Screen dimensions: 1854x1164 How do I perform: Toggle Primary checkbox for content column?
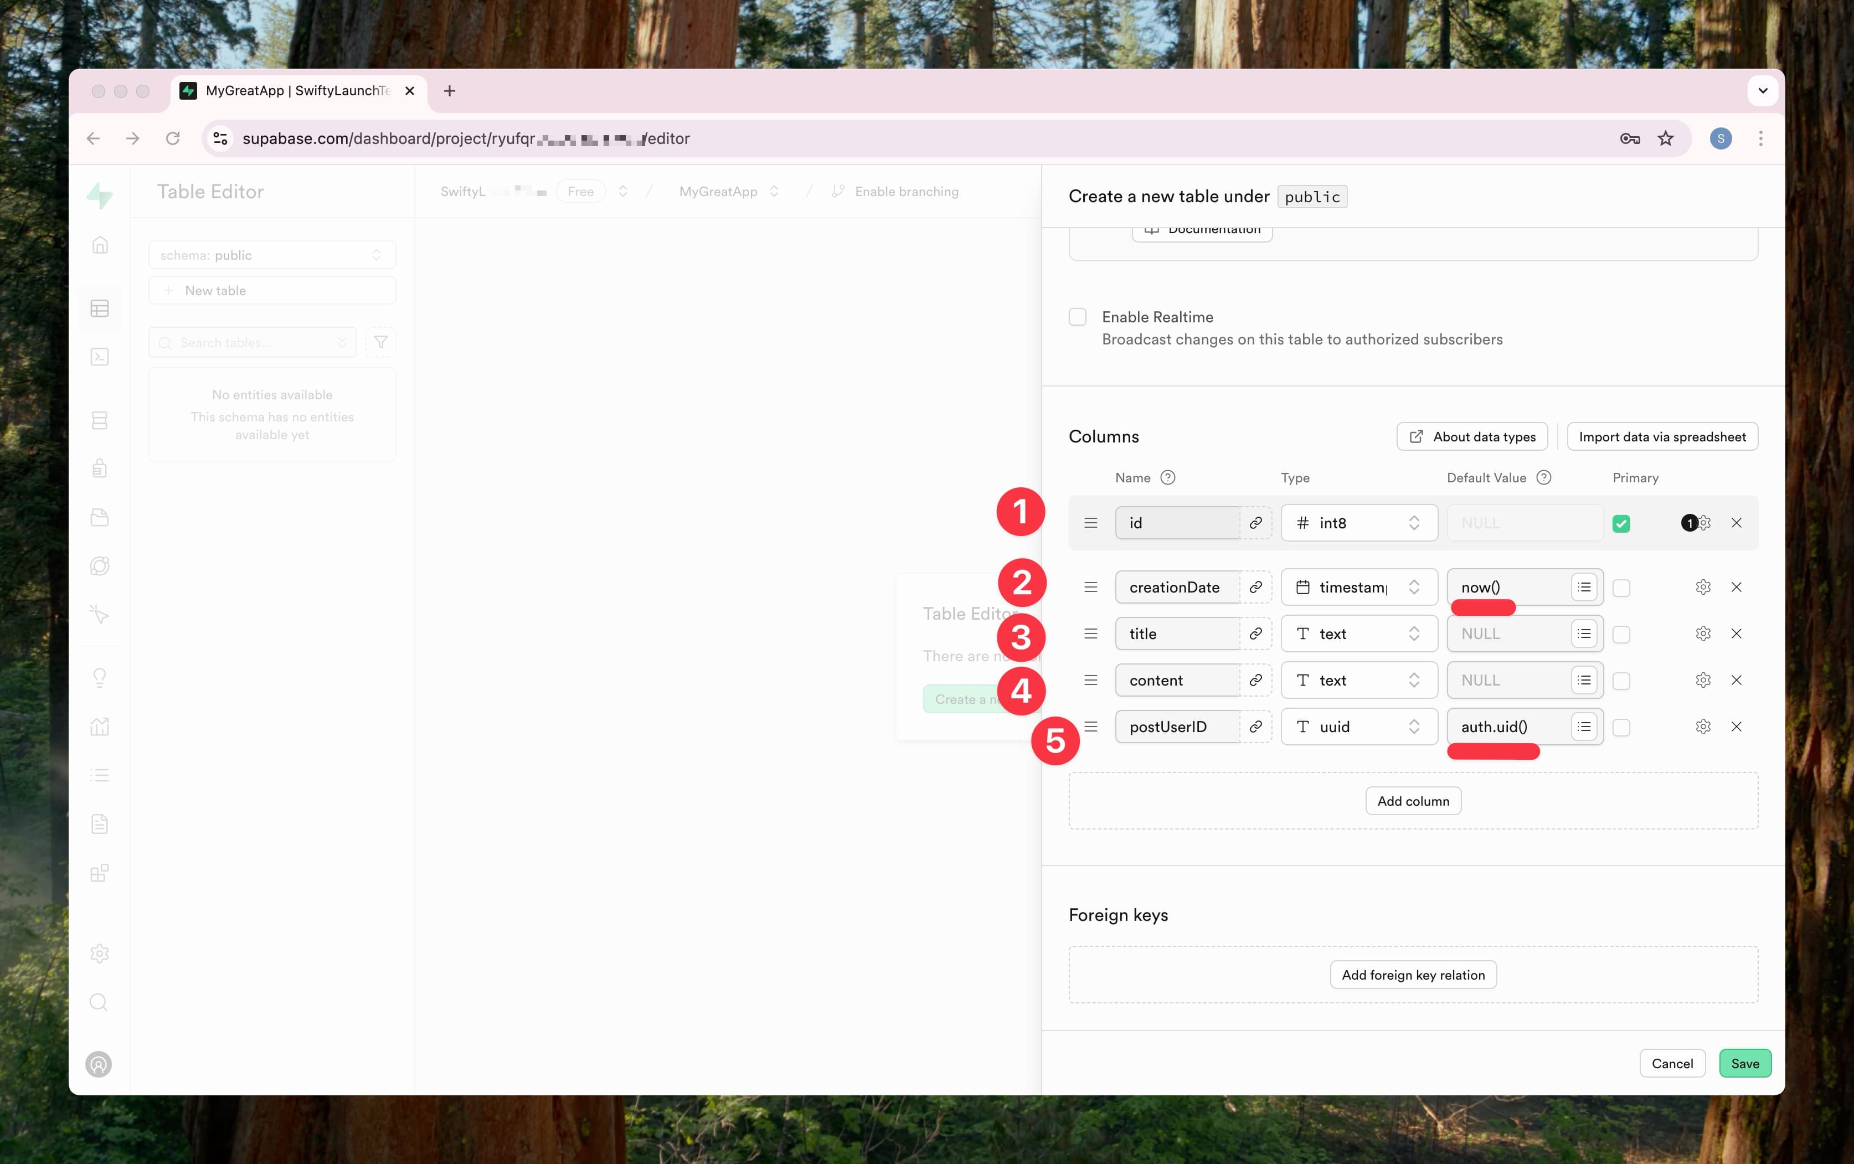point(1621,681)
